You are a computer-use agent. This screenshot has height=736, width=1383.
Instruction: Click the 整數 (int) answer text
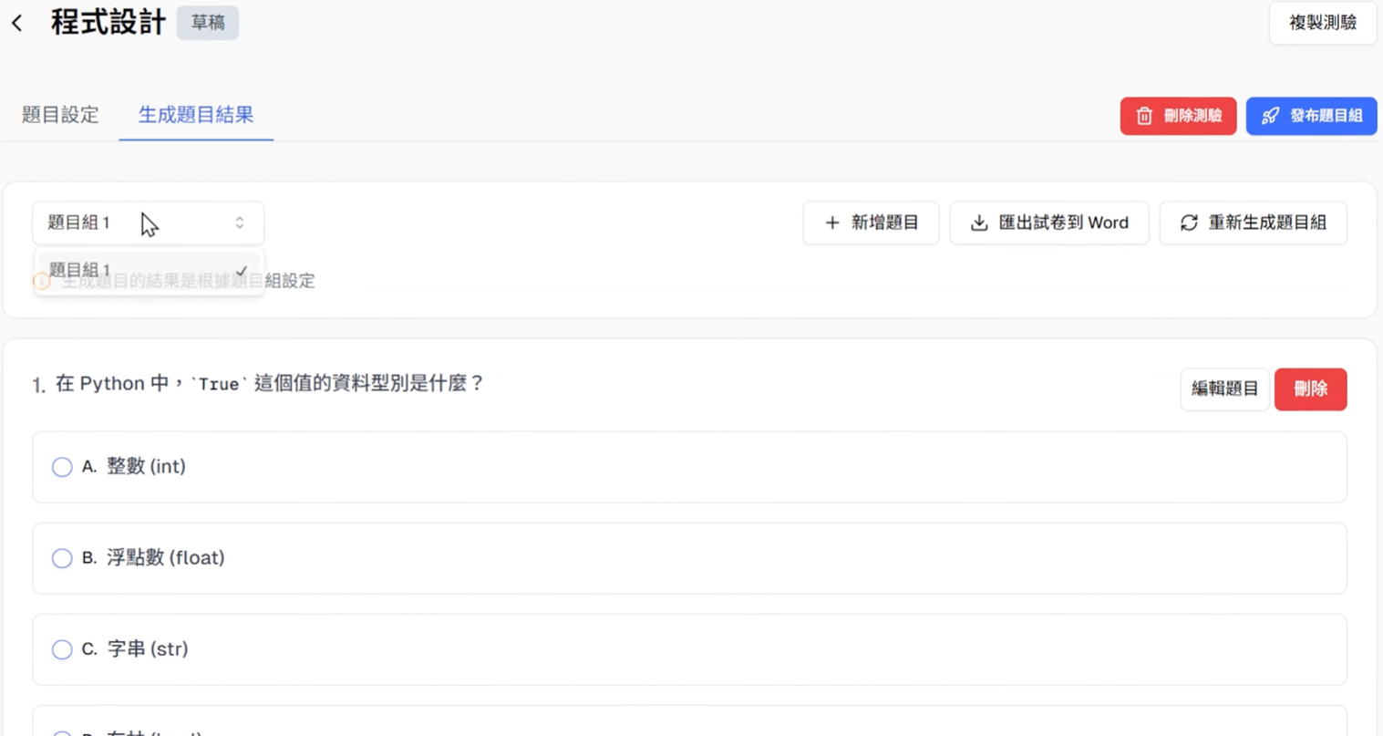tap(146, 467)
